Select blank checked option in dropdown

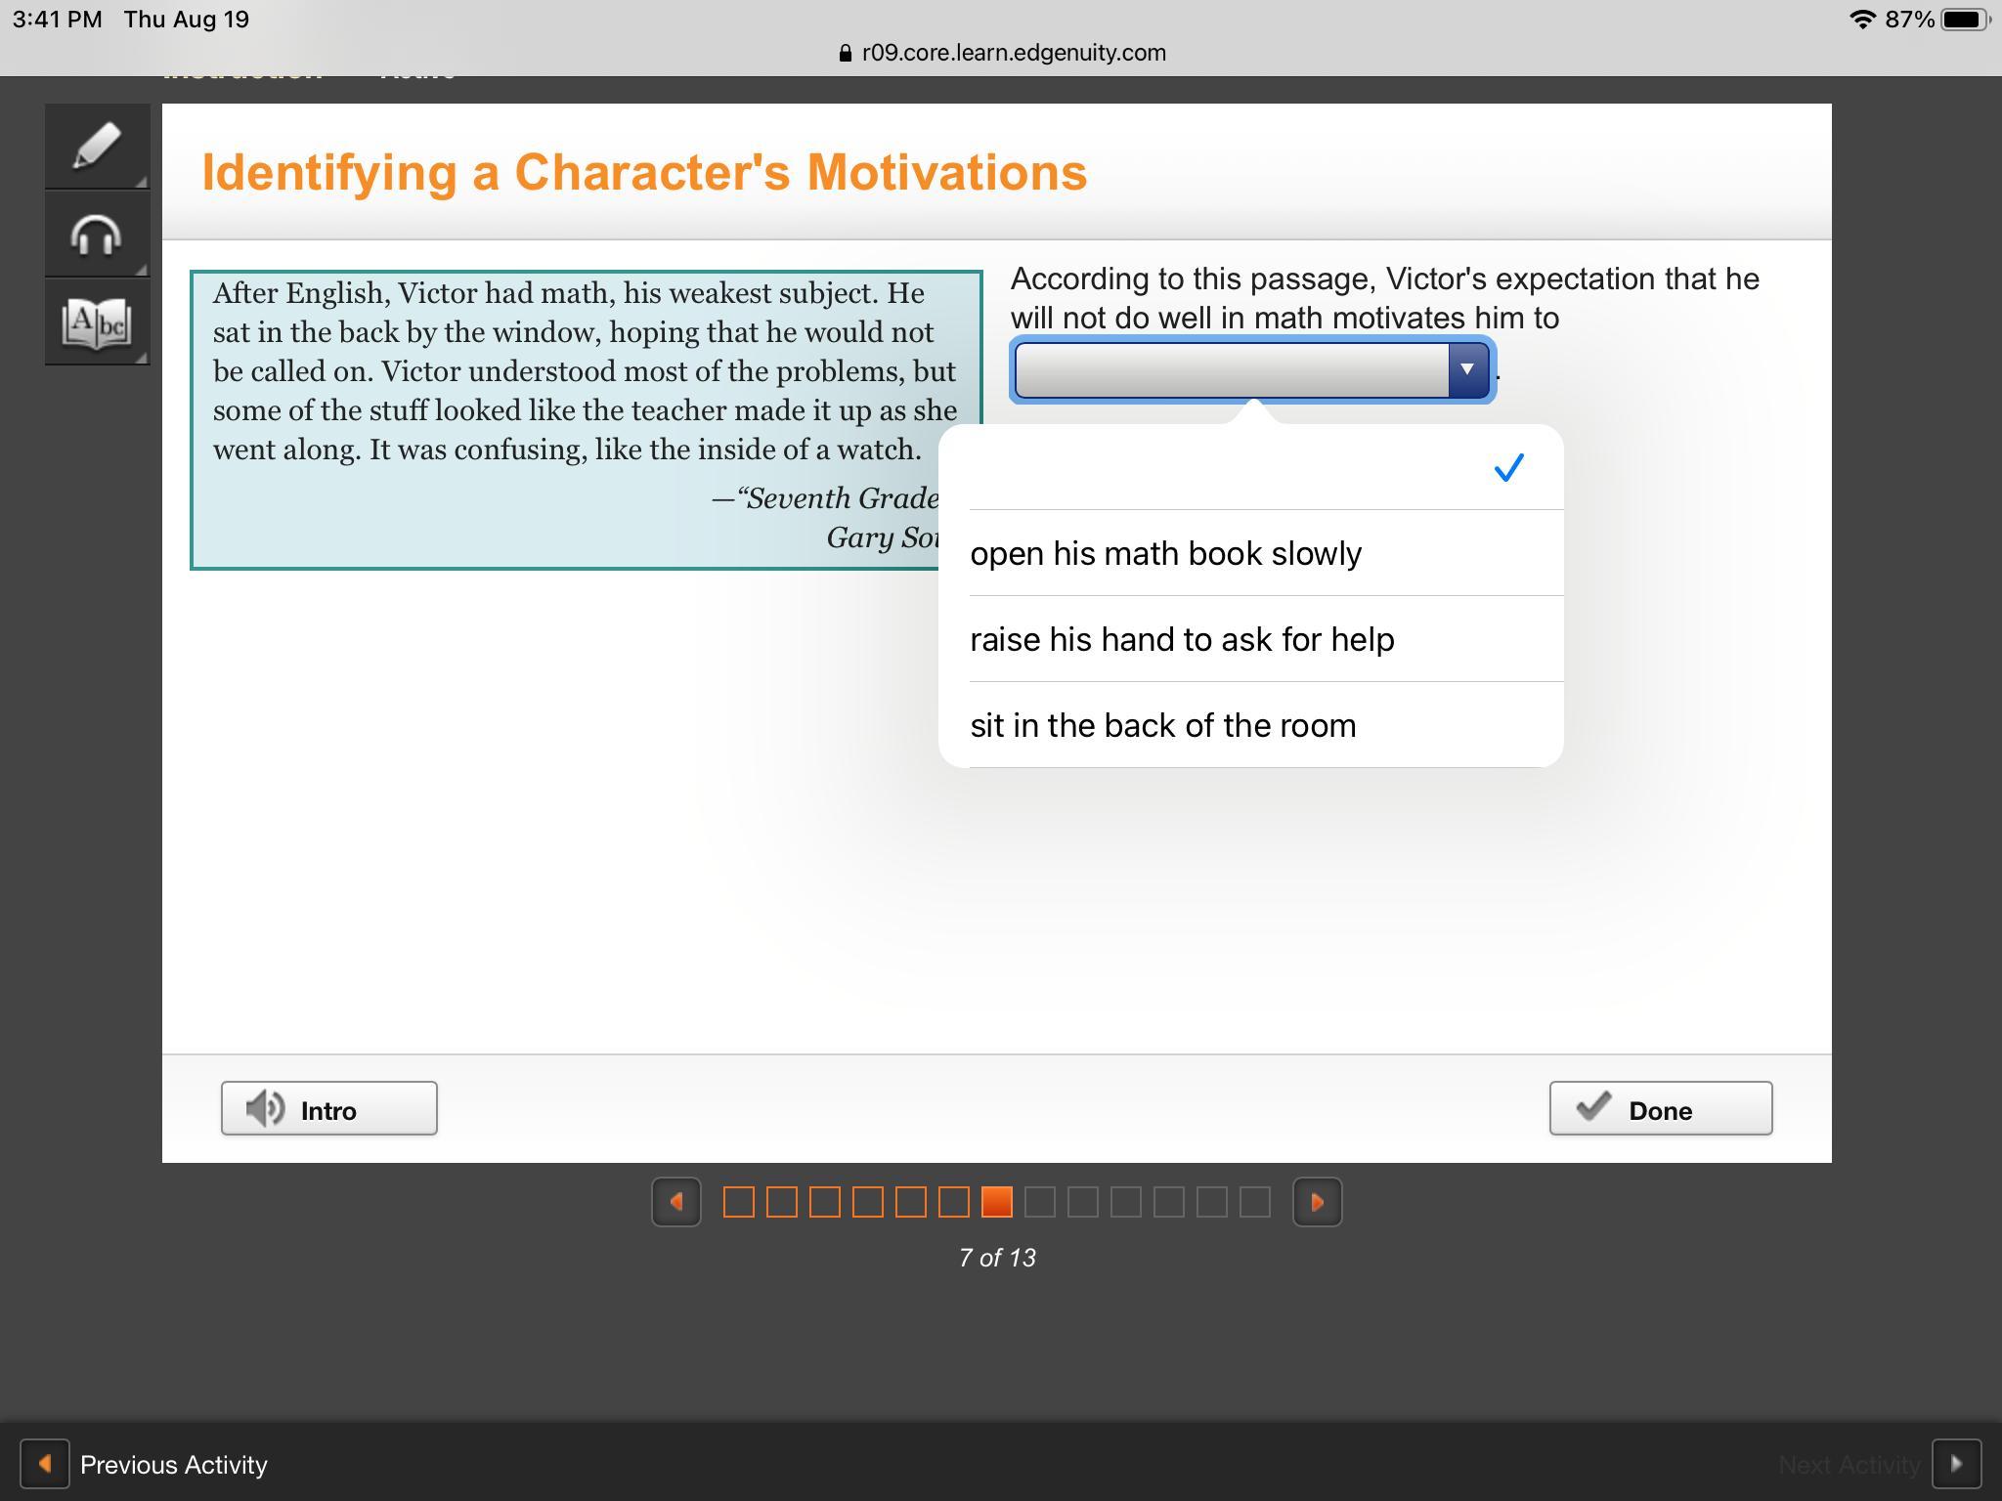click(1251, 468)
